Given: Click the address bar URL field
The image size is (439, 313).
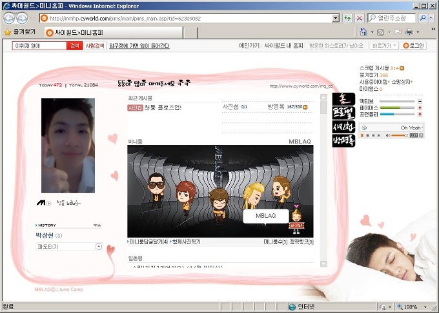Looking at the screenshot, I should coord(186,19).
